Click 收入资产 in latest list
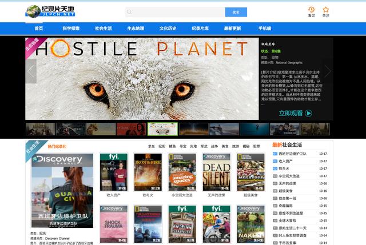This screenshot has height=245, width=366. (286, 161)
